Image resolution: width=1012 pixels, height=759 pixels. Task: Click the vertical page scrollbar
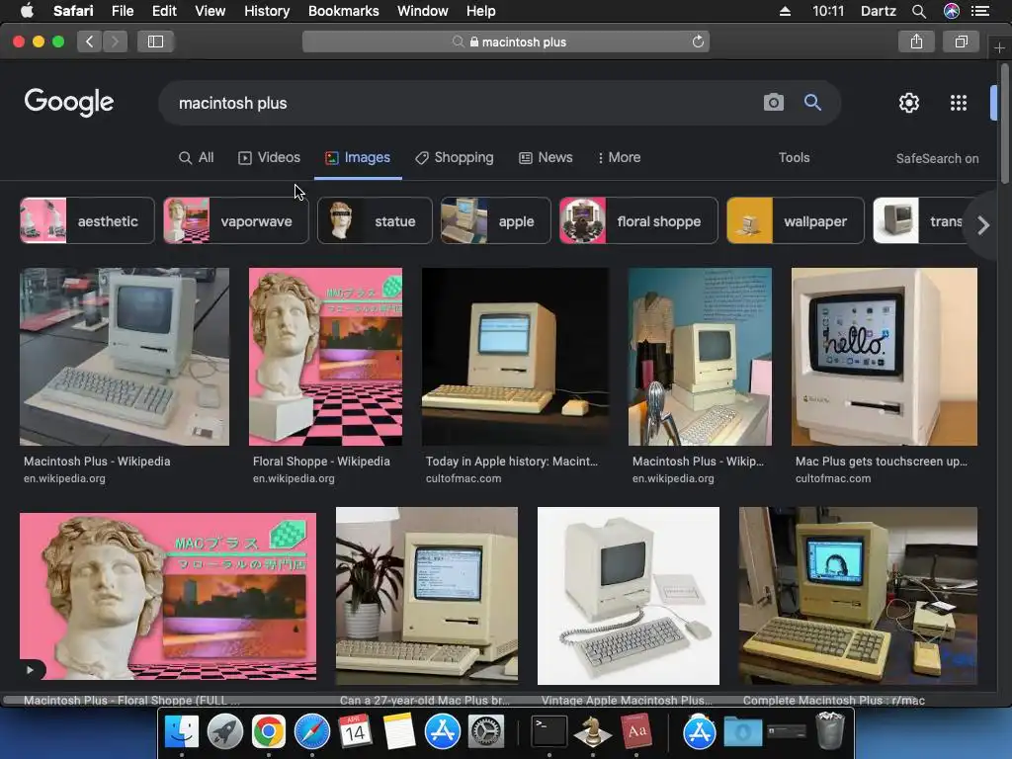pos(1004,123)
